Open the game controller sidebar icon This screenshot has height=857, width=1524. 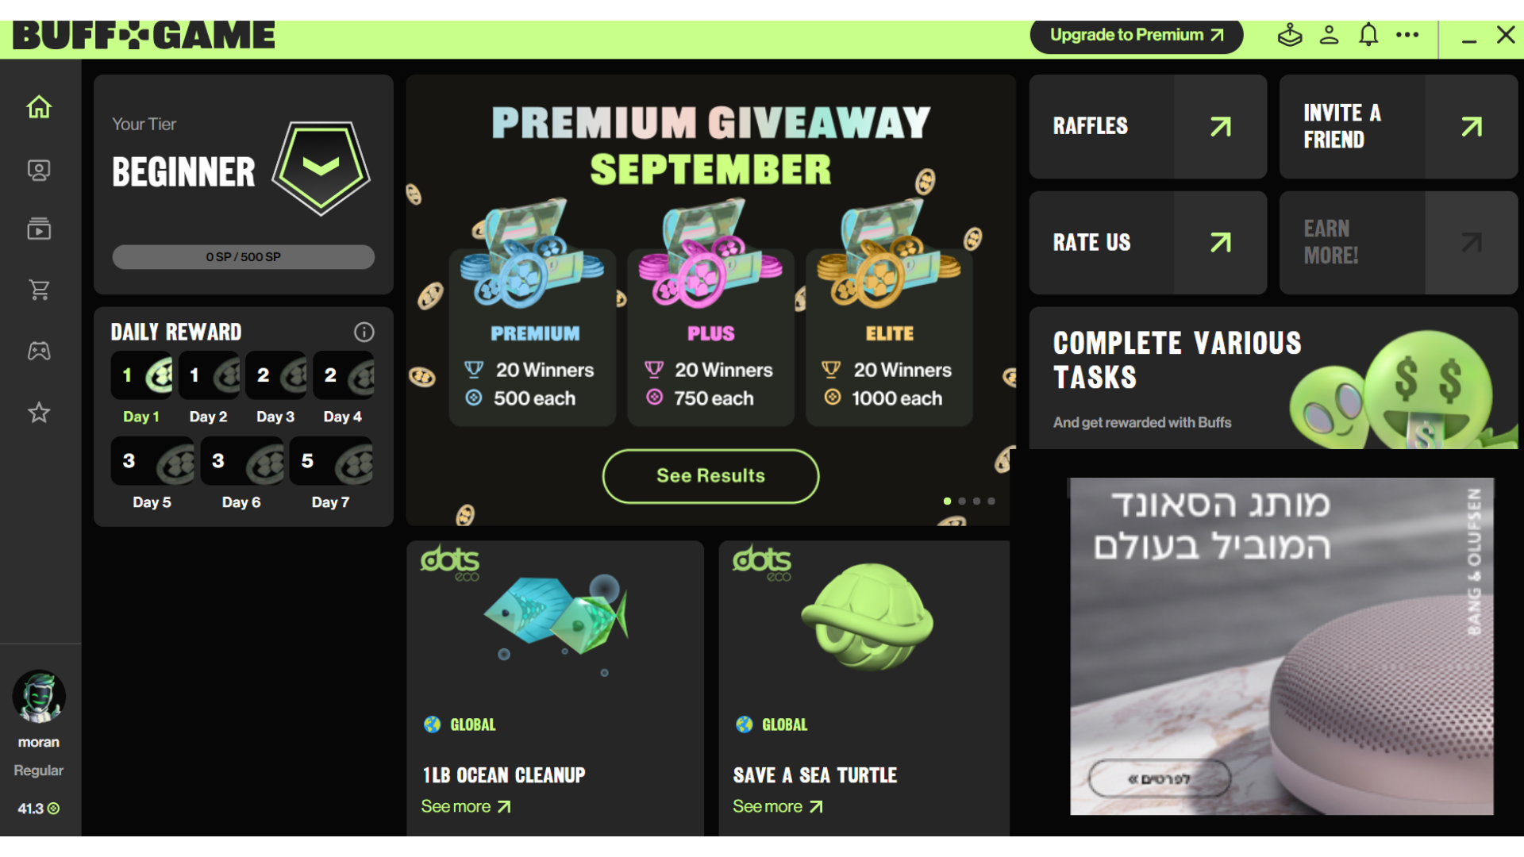(x=39, y=351)
